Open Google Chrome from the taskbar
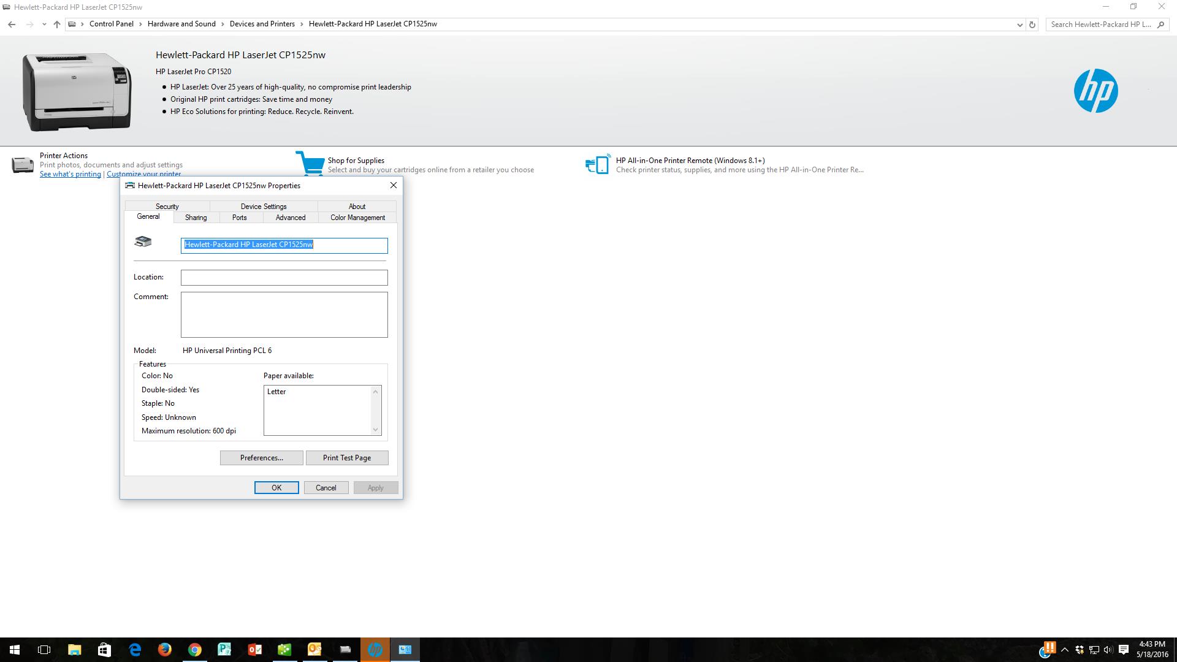 click(x=194, y=649)
